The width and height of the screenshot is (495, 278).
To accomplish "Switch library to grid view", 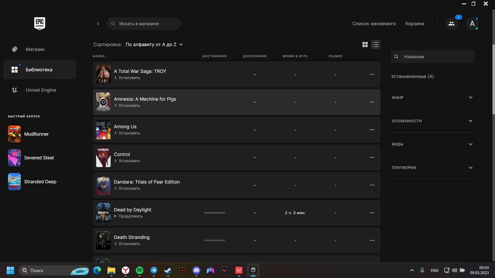I will [x=365, y=45].
